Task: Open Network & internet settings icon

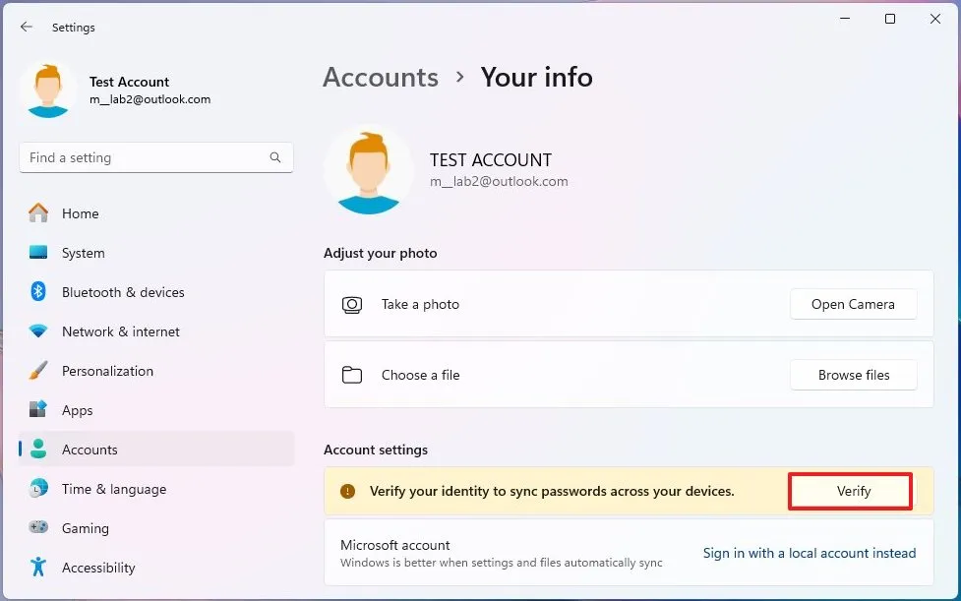Action: (39, 331)
